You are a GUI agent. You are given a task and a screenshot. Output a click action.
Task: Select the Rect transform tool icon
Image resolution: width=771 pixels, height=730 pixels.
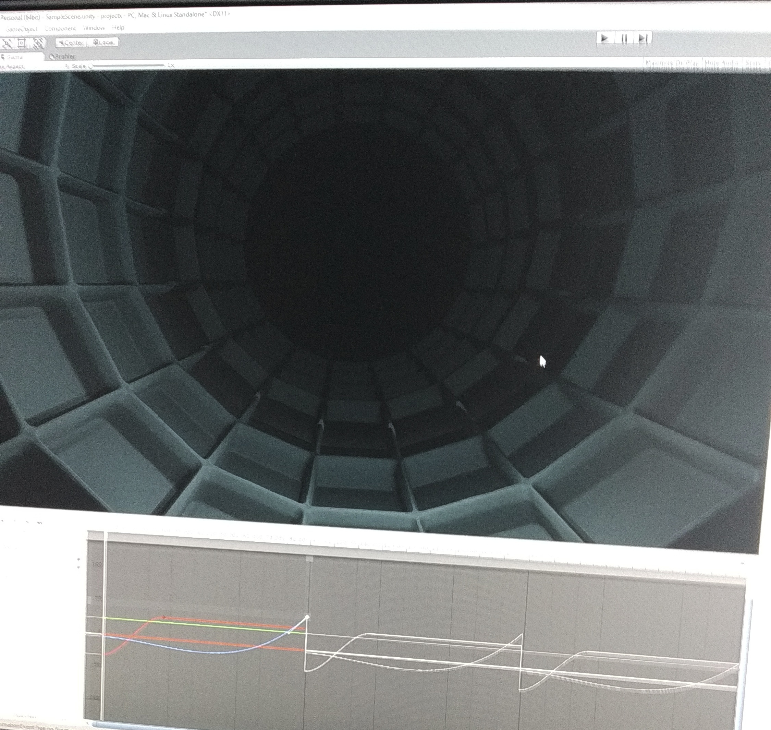point(22,43)
